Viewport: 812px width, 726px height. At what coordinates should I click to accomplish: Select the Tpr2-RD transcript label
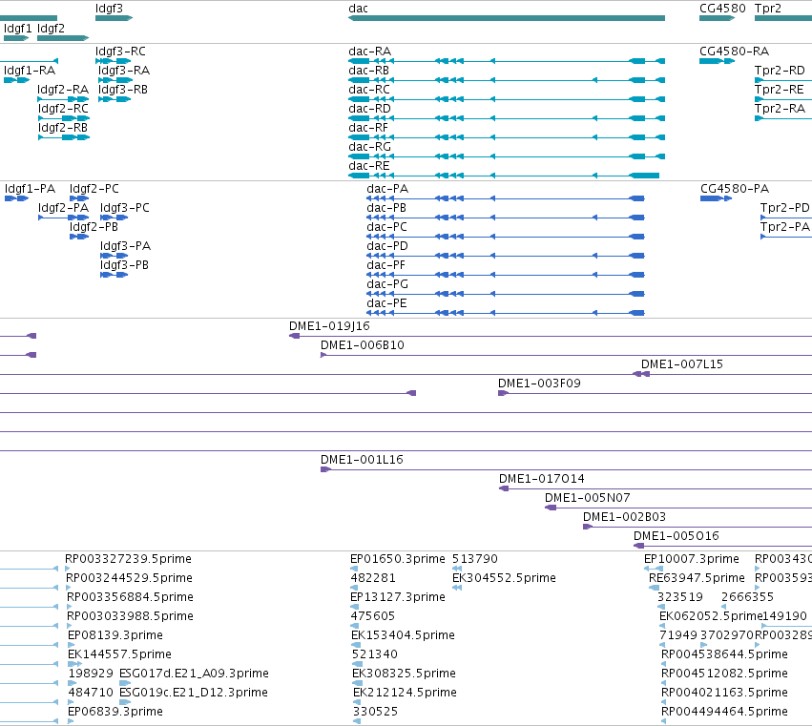[x=780, y=71]
